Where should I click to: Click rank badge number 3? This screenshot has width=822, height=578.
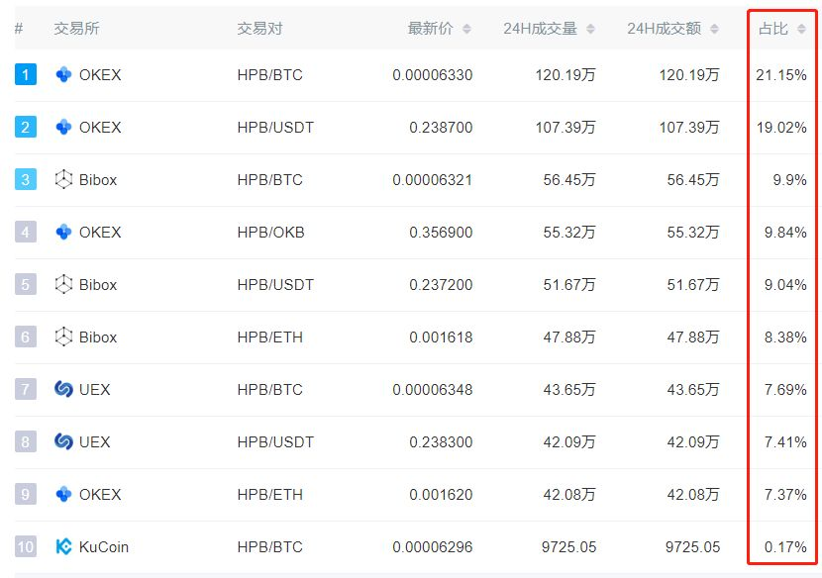[26, 179]
